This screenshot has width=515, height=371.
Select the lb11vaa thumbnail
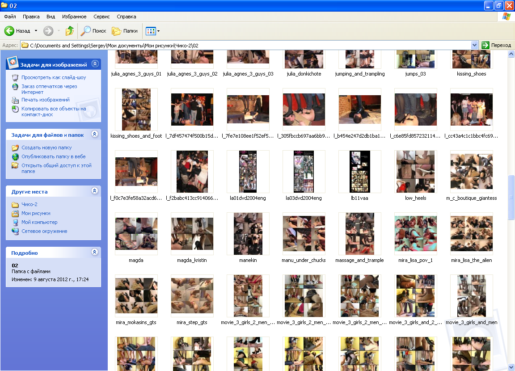click(x=359, y=171)
